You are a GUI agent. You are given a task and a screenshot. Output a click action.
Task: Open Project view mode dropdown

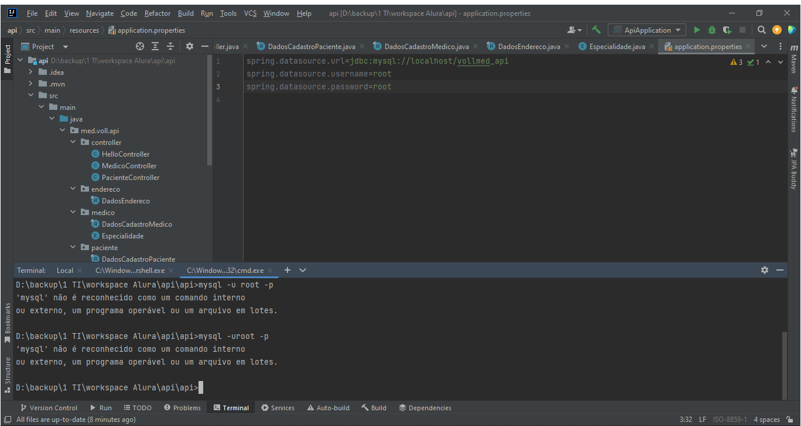tap(65, 46)
